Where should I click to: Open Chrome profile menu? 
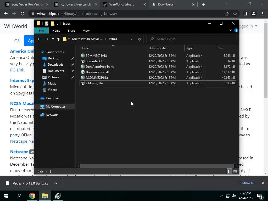(254, 14)
